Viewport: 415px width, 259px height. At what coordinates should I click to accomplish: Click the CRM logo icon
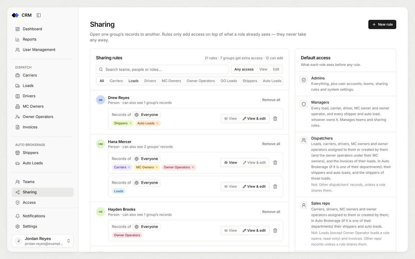click(x=15, y=15)
